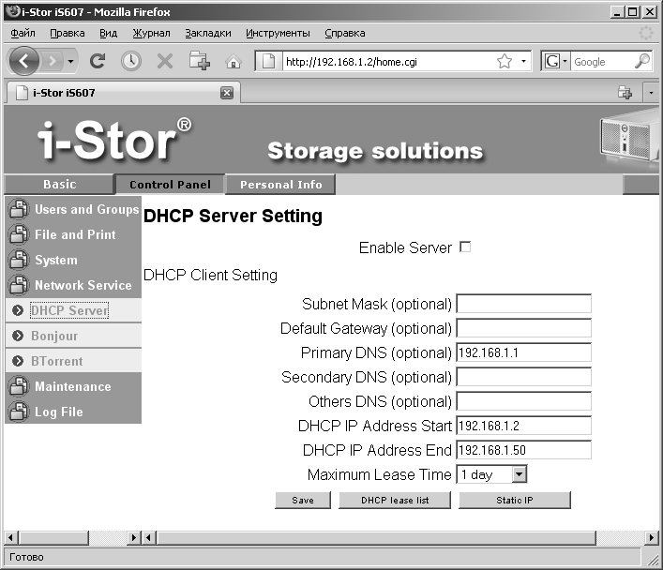Enable the DHCP server checkbox
The width and height of the screenshot is (663, 570).
click(x=465, y=247)
